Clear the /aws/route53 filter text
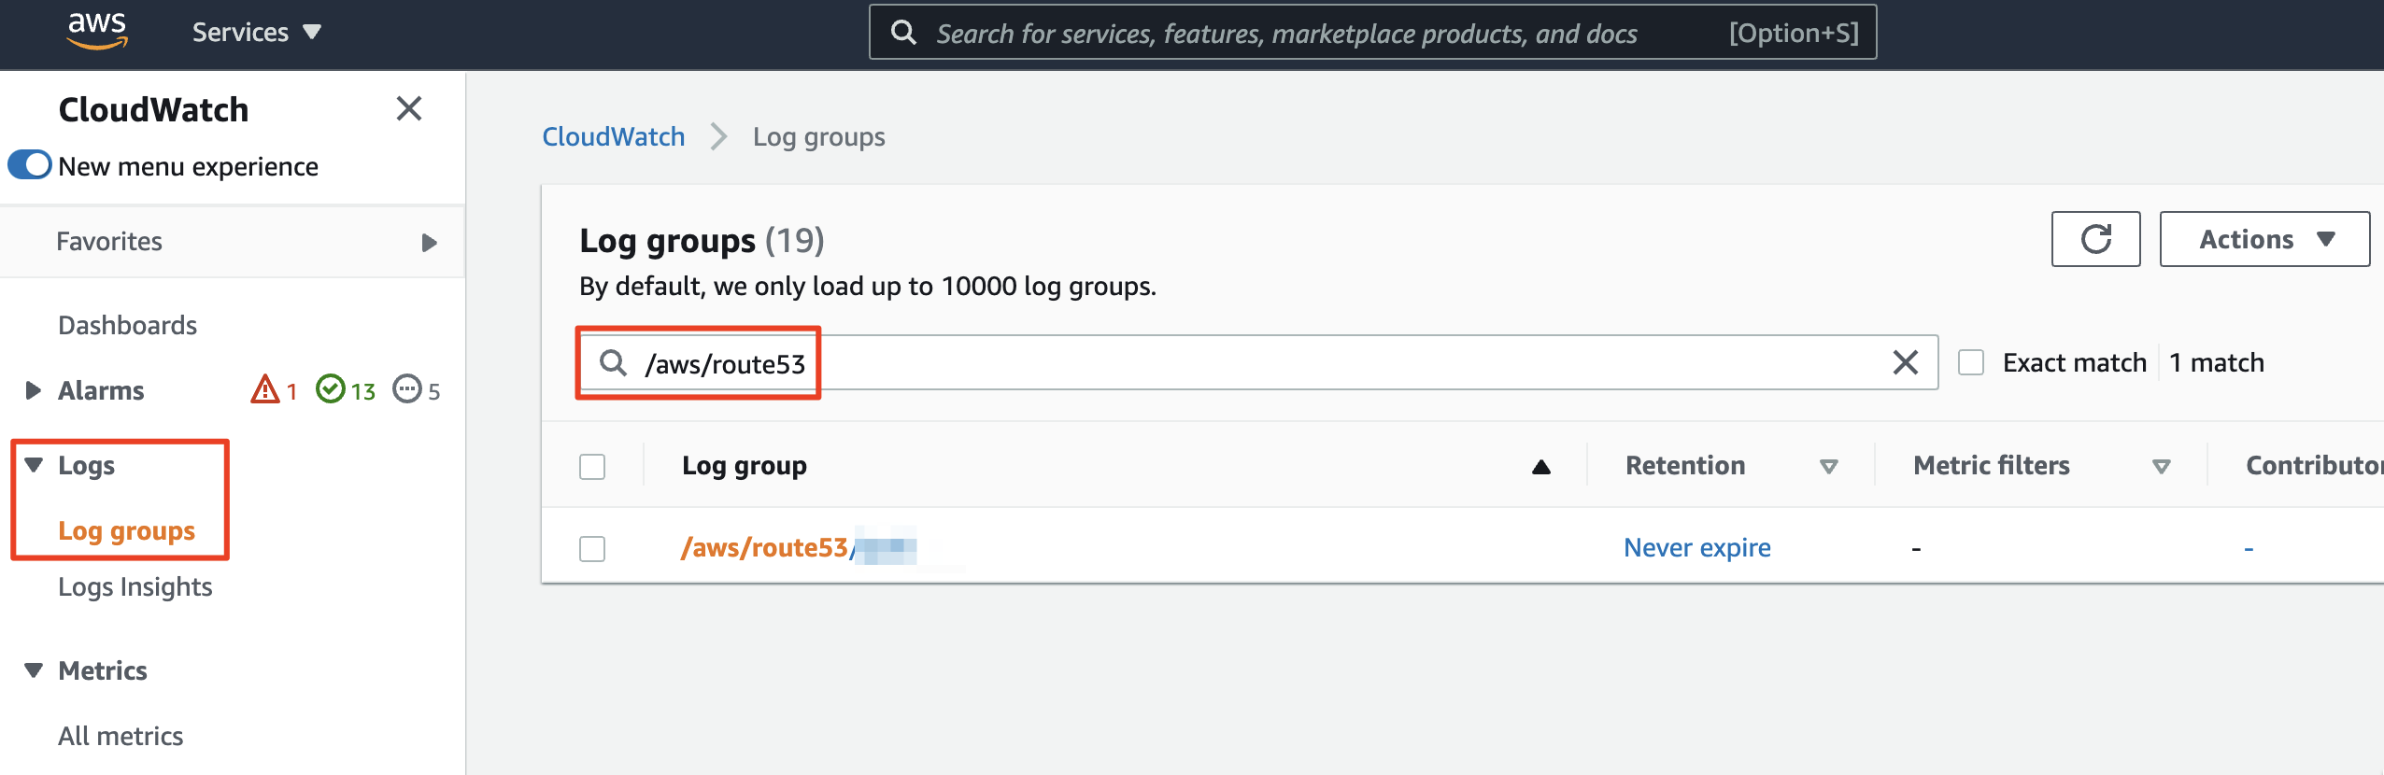 1905,362
